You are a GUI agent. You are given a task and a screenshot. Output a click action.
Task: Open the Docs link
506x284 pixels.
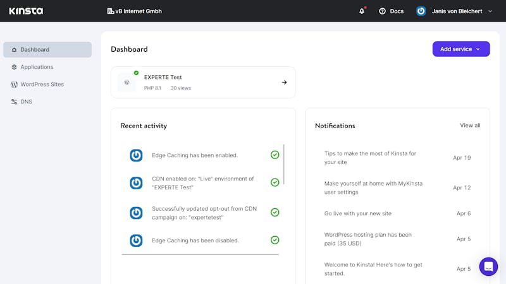point(397,11)
